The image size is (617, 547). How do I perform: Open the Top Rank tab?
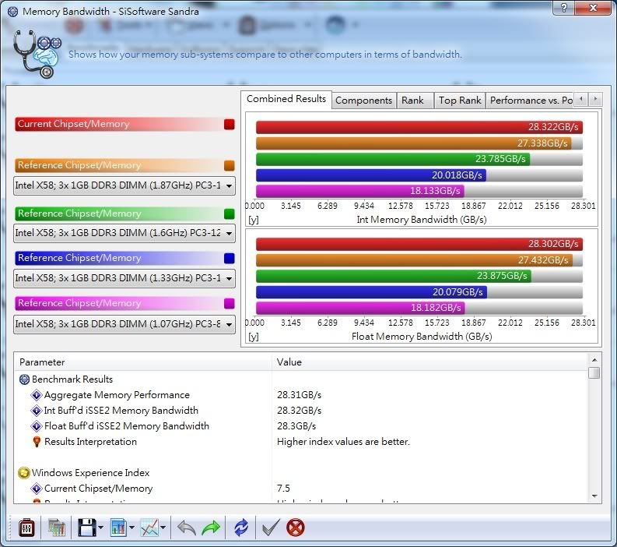[x=460, y=101]
